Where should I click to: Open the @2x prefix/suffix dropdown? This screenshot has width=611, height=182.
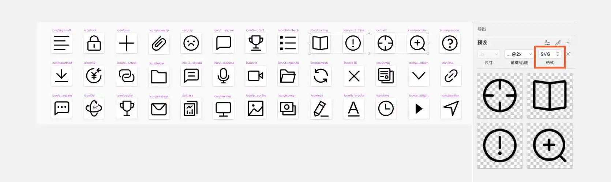pos(519,54)
